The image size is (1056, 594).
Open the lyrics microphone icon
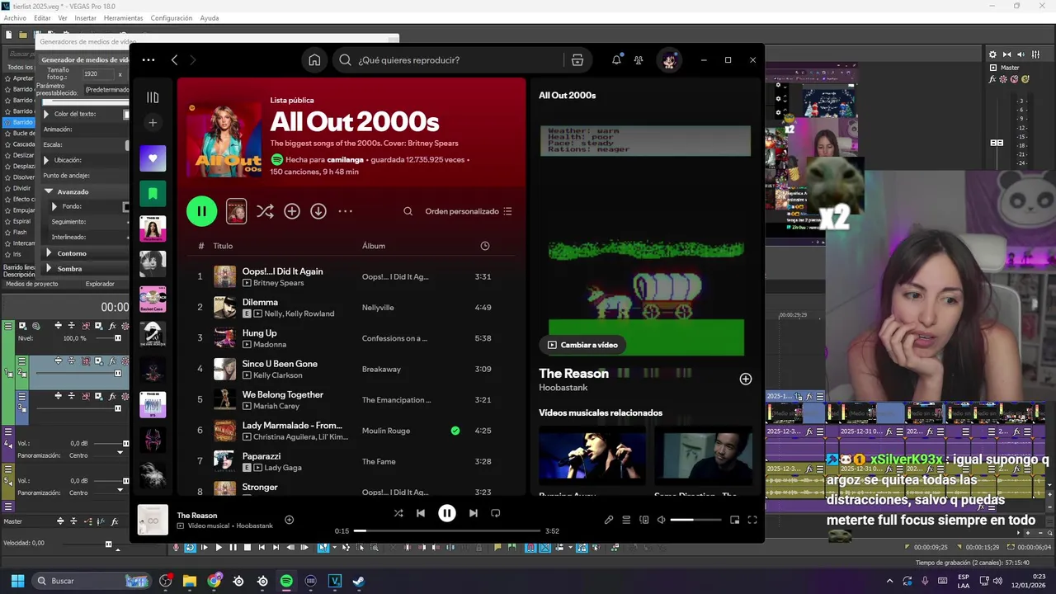609,520
